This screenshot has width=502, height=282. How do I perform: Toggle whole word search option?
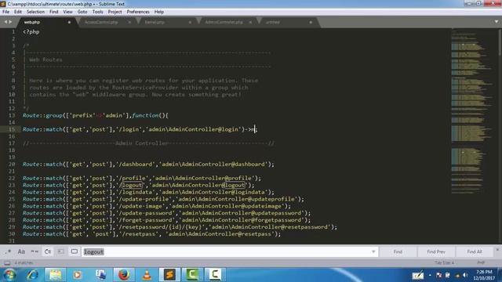click(35, 251)
